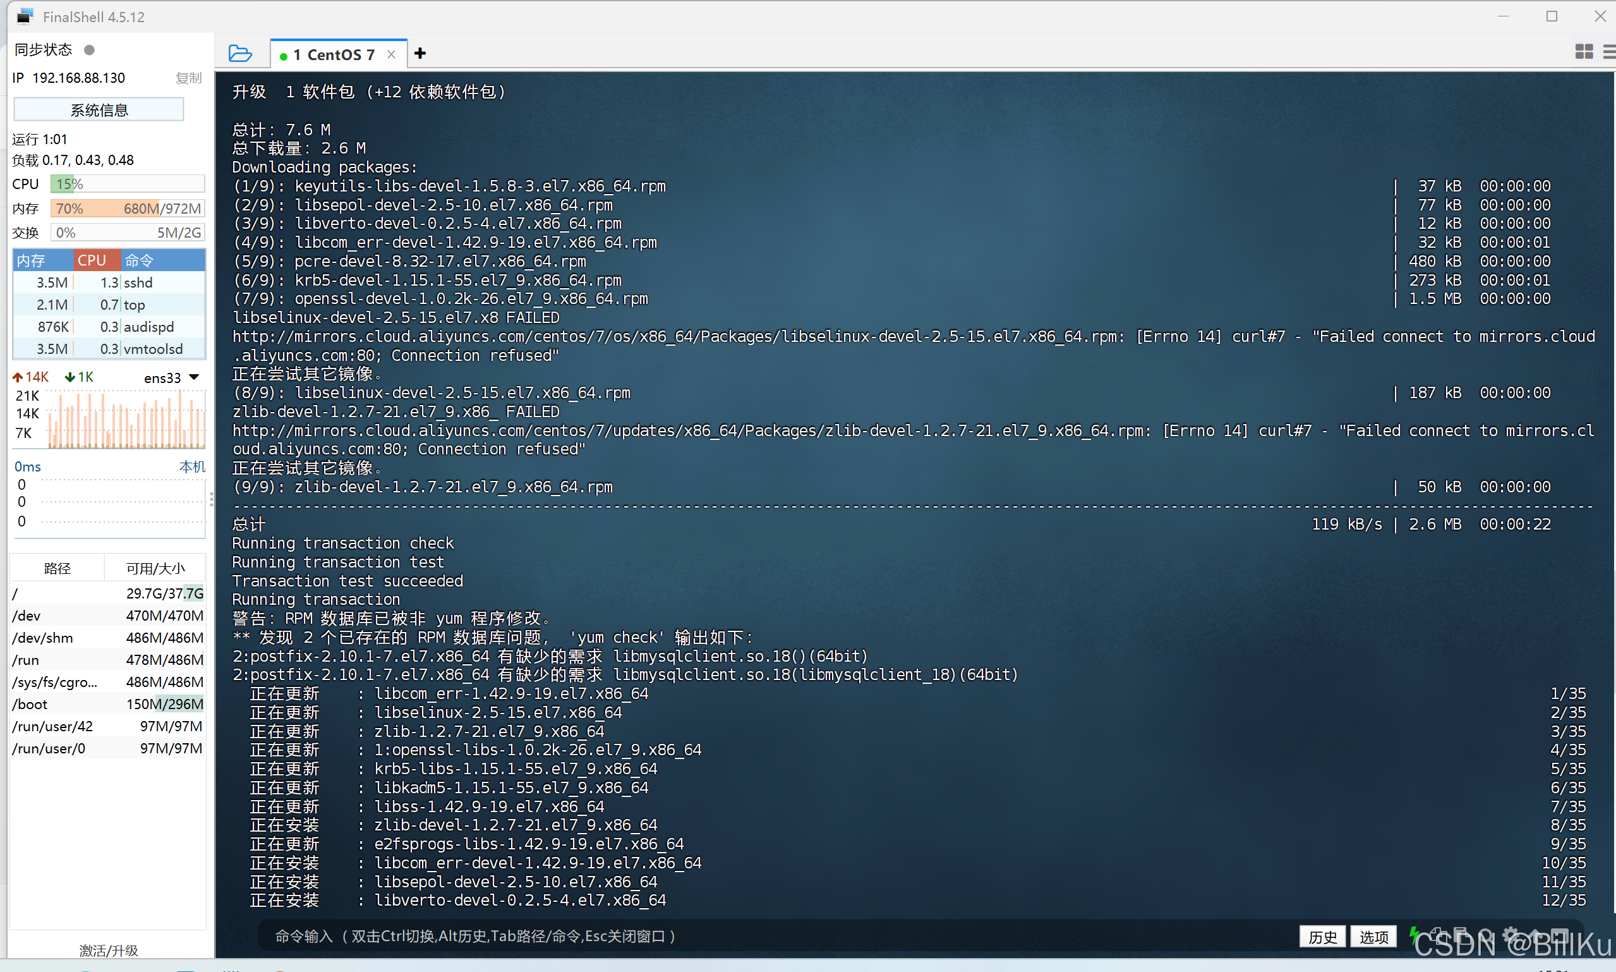This screenshot has height=972, width=1616.
Task: Click the download speed 1K indicator
Action: coord(80,377)
